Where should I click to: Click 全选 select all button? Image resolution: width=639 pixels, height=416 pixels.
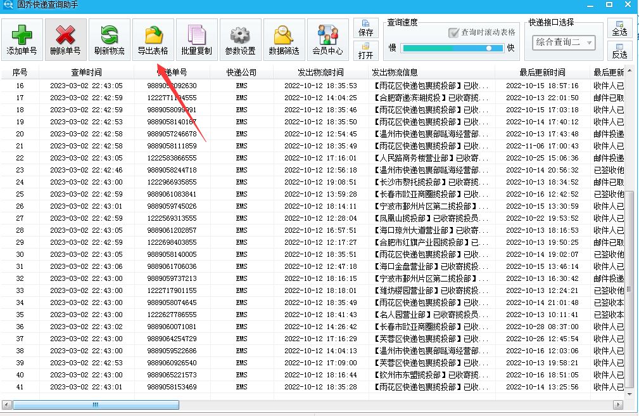(619, 28)
